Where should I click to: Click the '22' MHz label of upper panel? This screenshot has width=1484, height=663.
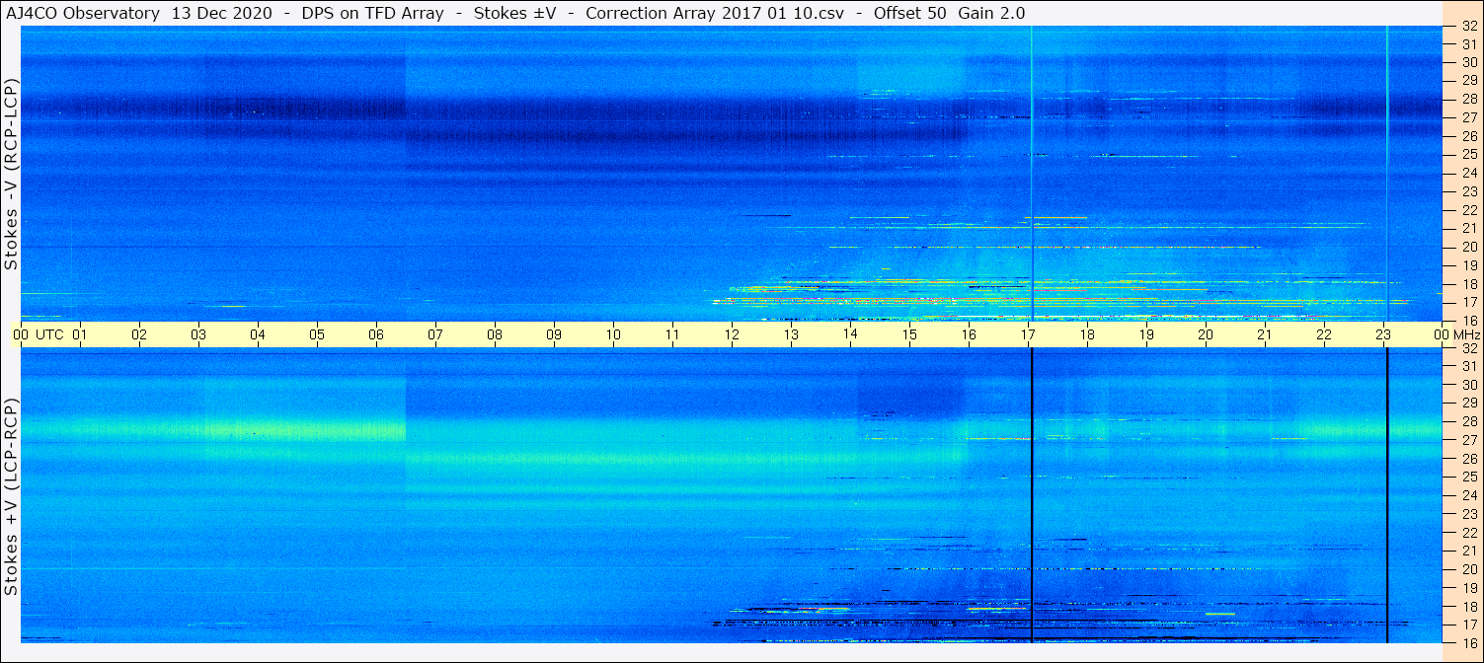1469,210
